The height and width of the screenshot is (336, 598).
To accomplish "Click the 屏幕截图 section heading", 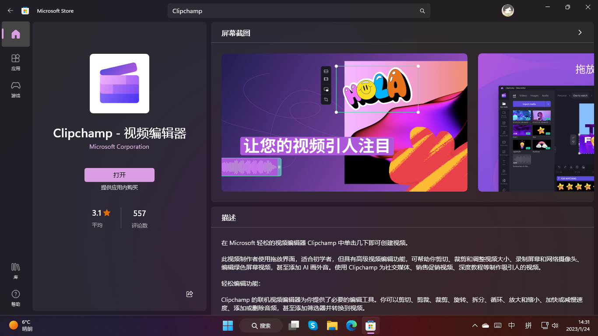I will tap(236, 33).
